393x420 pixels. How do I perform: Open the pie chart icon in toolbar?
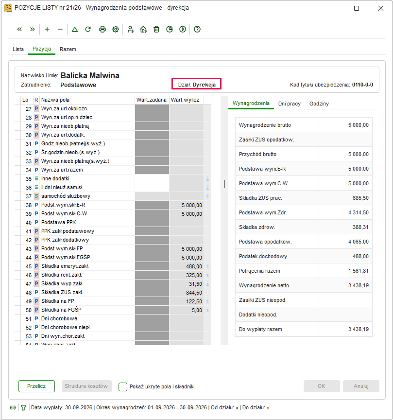[x=170, y=29]
